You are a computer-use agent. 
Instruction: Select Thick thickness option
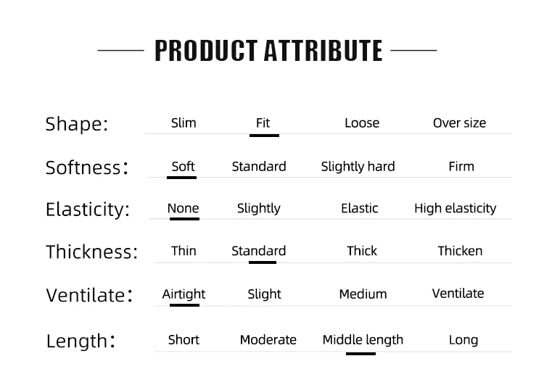pyautogui.click(x=361, y=251)
